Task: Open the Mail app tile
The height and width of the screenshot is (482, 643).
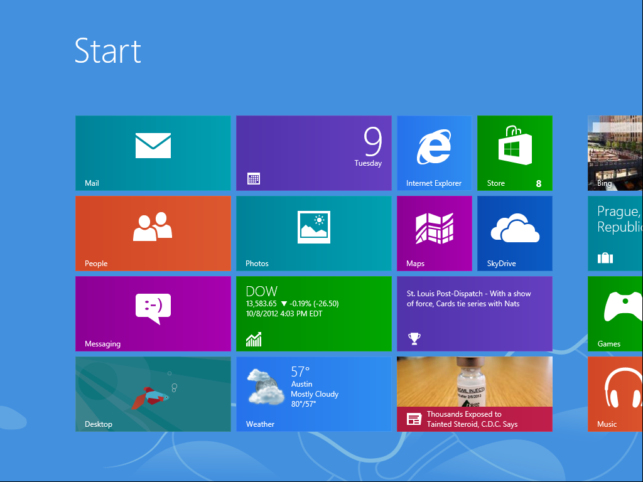Action: pyautogui.click(x=153, y=153)
